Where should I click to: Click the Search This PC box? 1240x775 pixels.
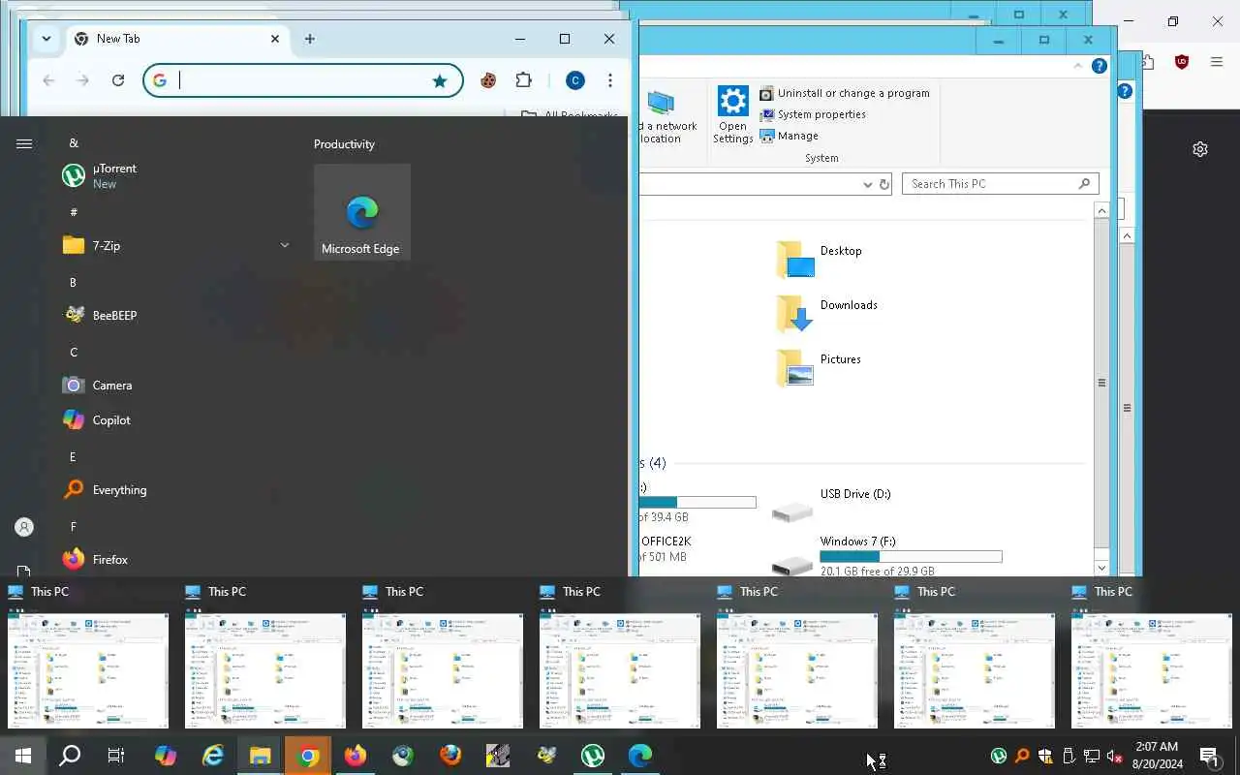[x=1001, y=184]
